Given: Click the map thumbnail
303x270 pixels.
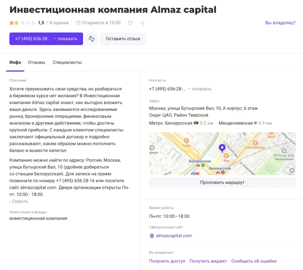Looking at the screenshot, I should 222,154.
